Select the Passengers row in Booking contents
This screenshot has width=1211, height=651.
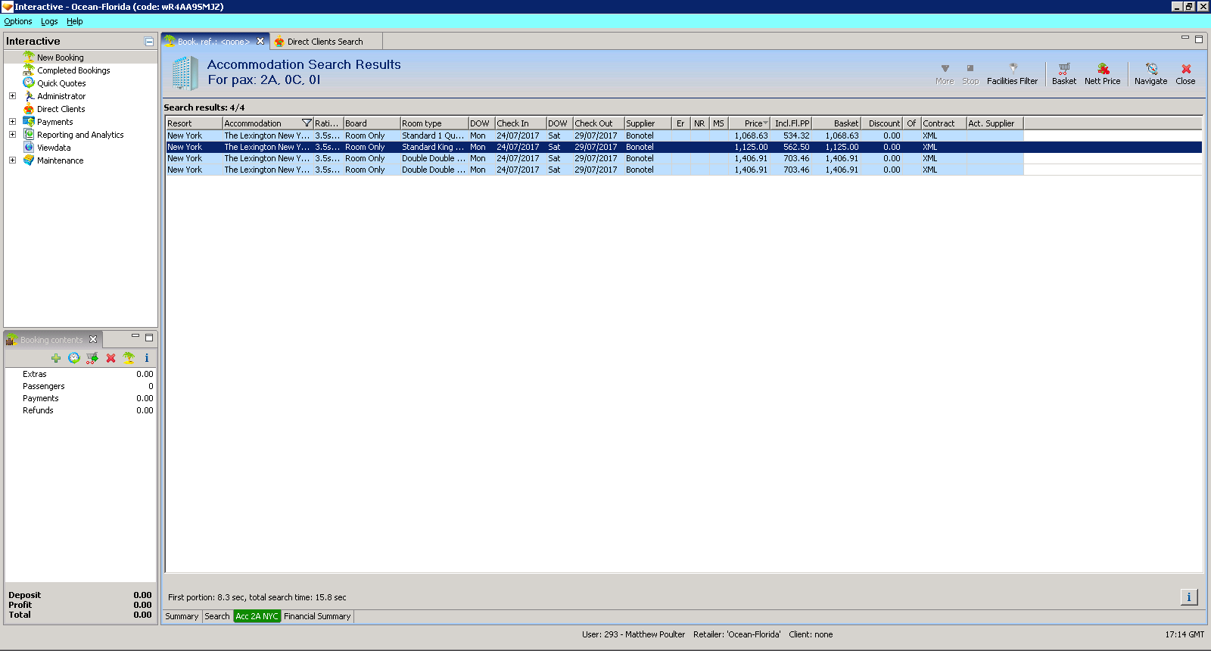point(80,386)
